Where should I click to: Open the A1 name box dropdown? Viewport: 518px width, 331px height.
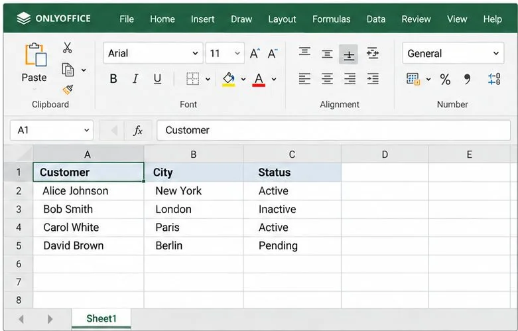(x=86, y=130)
